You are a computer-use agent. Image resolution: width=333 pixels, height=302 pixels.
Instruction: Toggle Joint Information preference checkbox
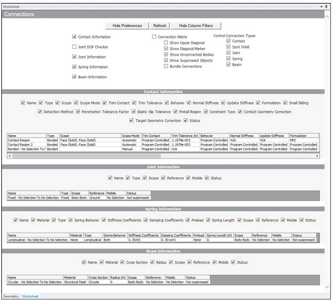(x=74, y=57)
